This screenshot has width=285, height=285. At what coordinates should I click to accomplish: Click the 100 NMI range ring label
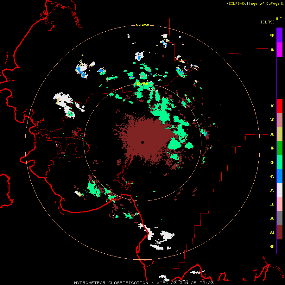click(x=142, y=25)
